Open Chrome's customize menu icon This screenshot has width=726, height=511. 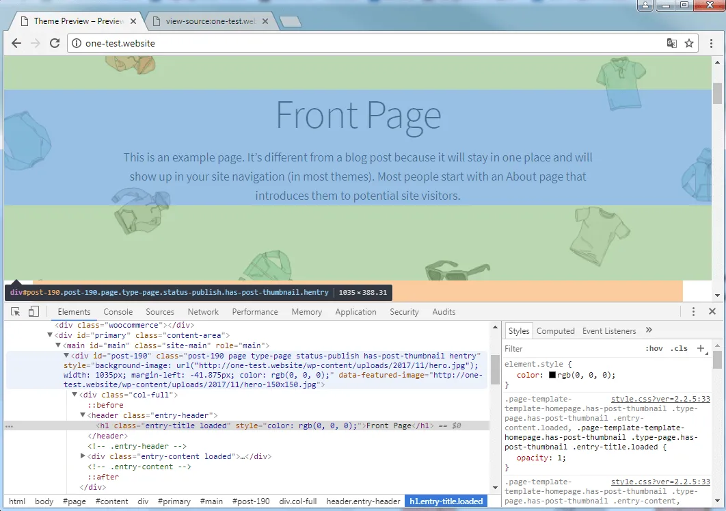(712, 42)
